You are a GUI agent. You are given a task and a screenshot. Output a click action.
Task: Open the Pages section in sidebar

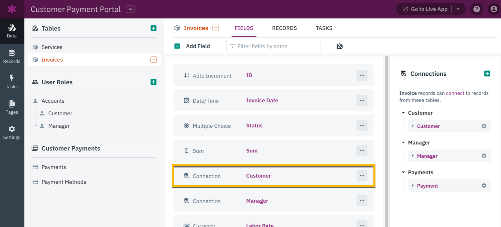(12, 107)
